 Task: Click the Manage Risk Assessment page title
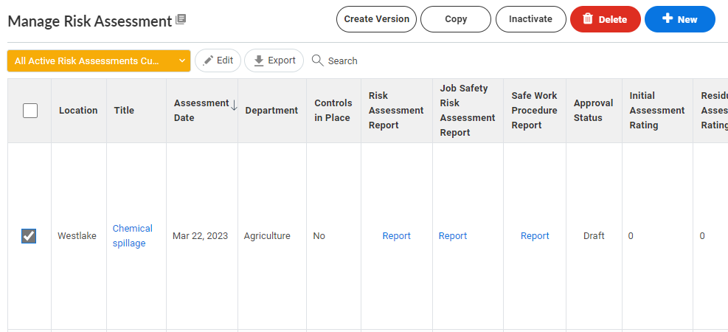click(89, 21)
